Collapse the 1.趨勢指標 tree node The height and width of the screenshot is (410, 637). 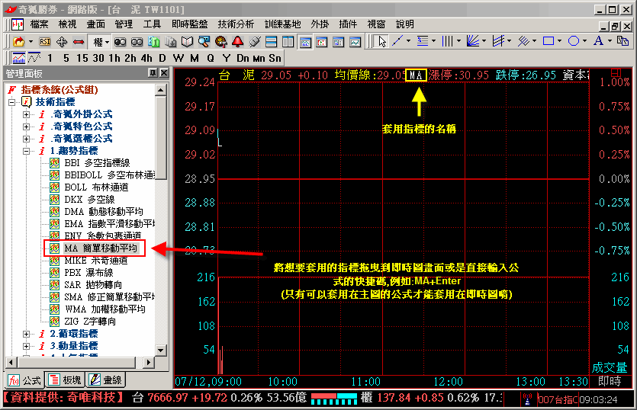(x=27, y=151)
